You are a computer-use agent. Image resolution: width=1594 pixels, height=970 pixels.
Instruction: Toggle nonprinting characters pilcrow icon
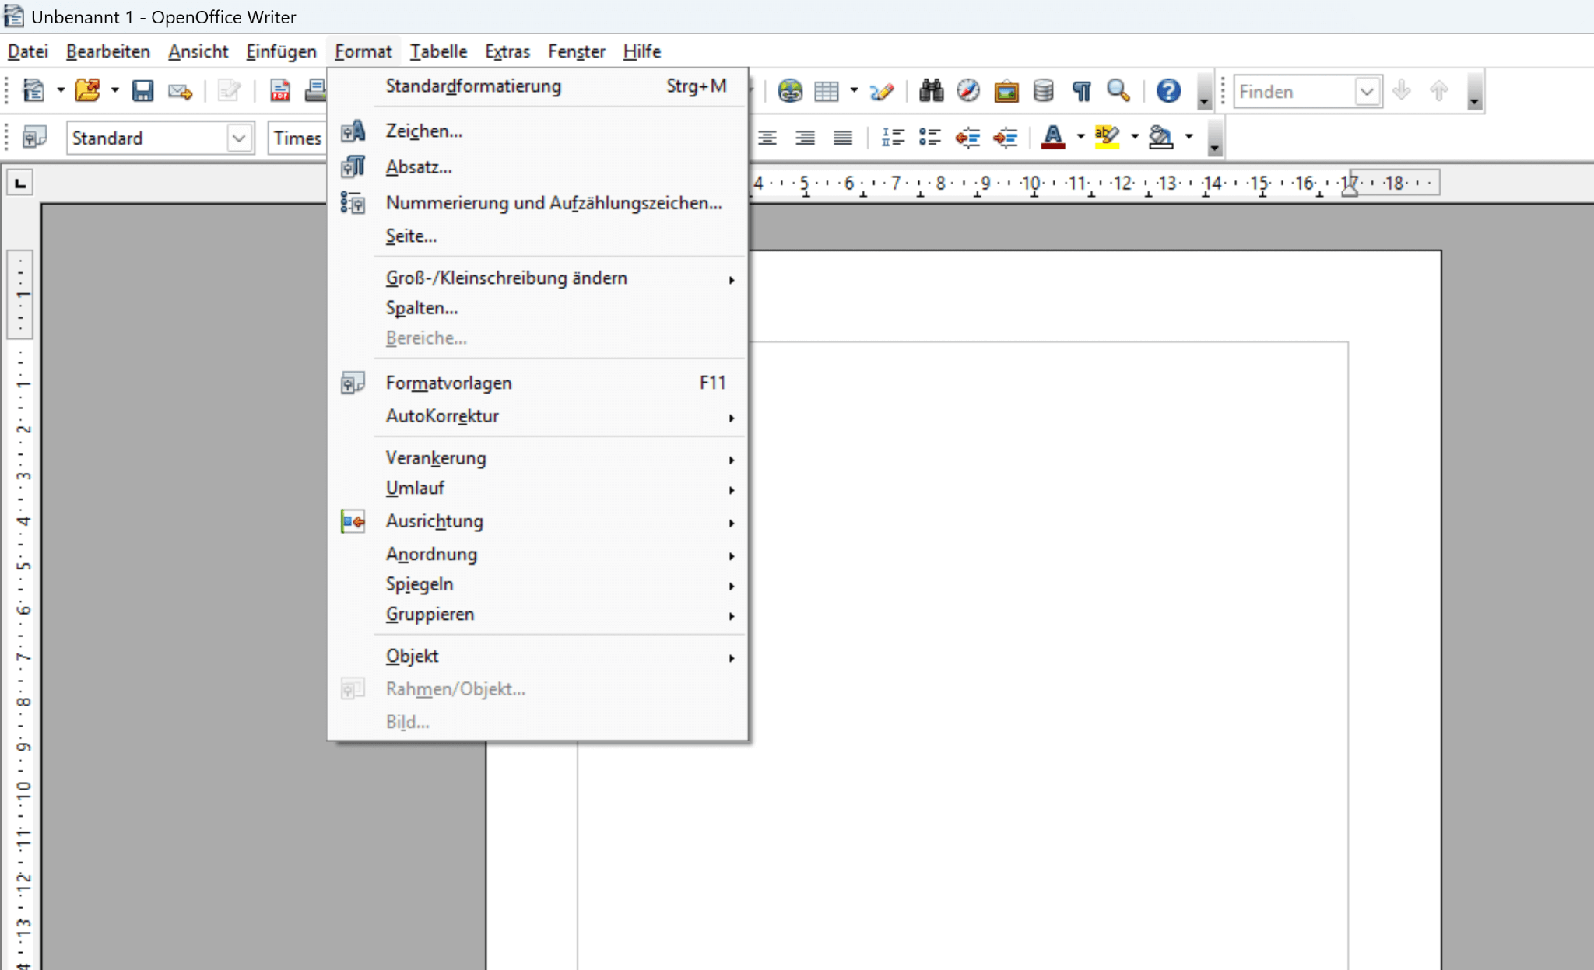[1081, 91]
